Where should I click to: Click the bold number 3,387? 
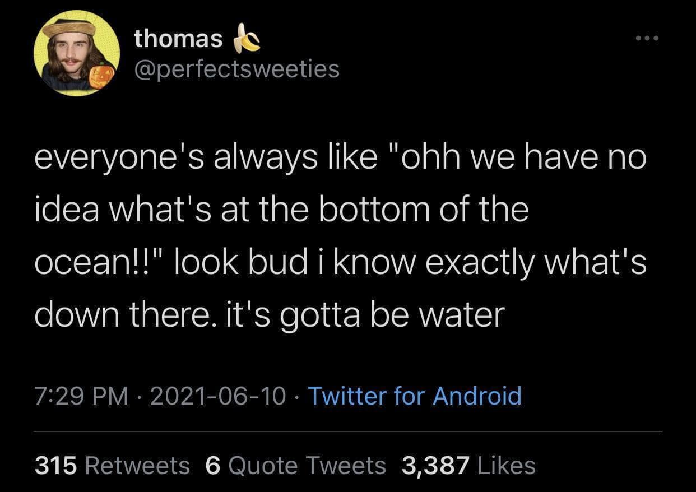(x=435, y=465)
